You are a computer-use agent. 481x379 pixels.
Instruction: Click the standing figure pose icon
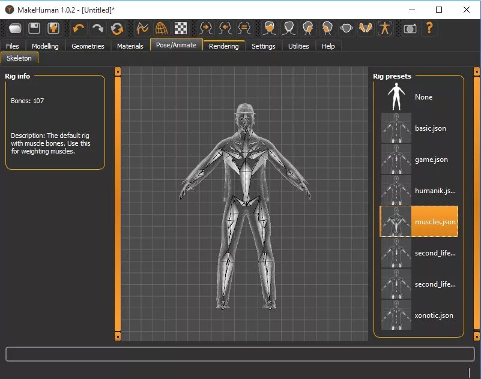(x=385, y=28)
